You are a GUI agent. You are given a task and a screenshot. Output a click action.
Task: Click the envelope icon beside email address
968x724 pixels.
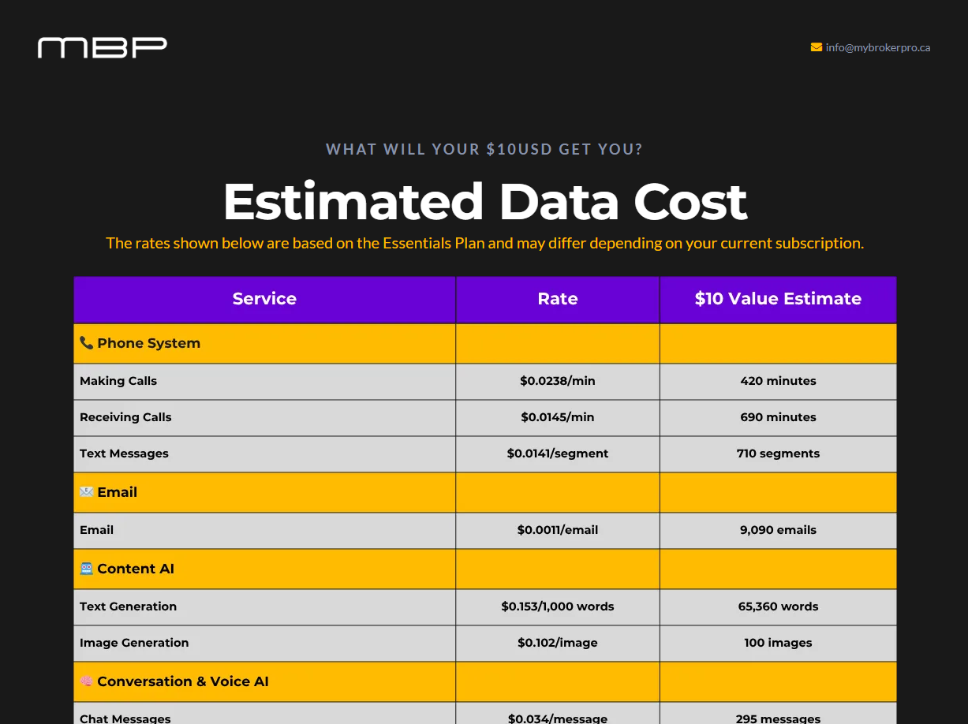[x=817, y=47]
